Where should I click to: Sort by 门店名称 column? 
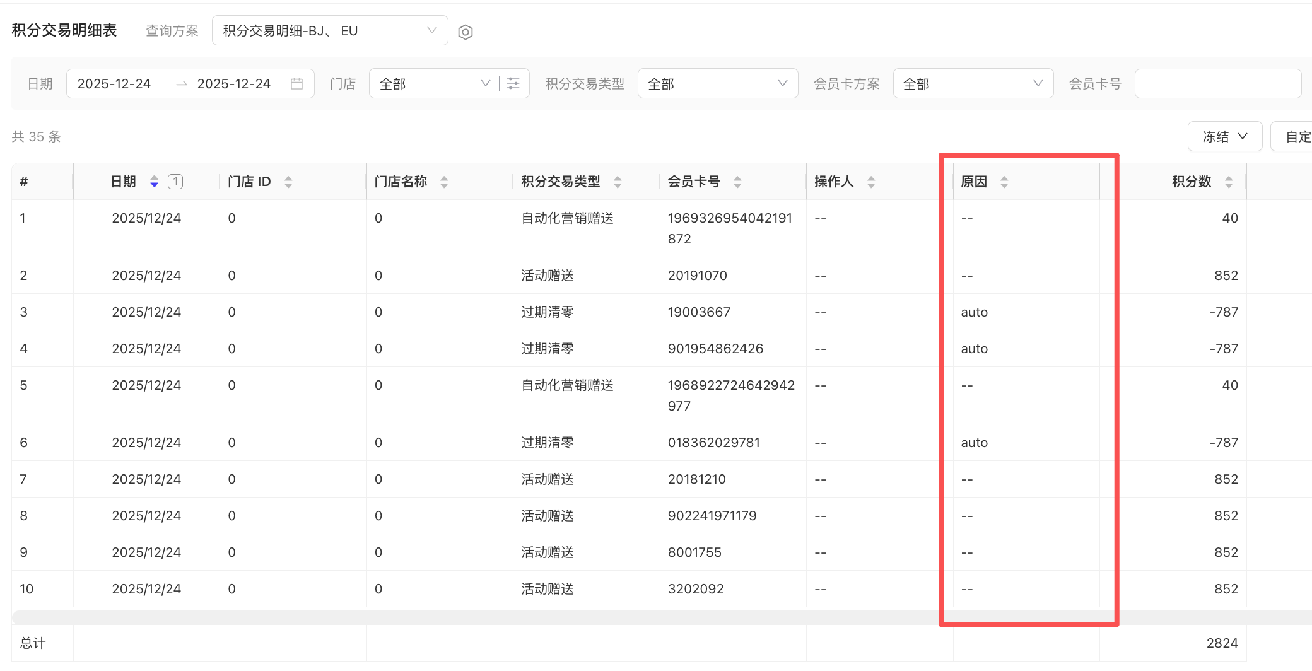coord(444,182)
